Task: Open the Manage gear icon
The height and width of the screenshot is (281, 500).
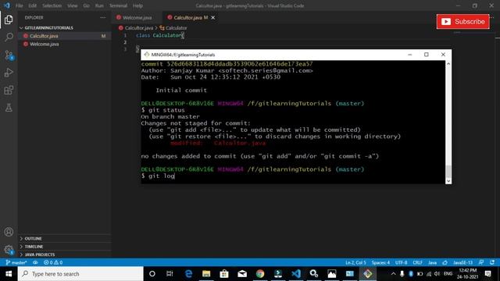Action: click(x=9, y=250)
